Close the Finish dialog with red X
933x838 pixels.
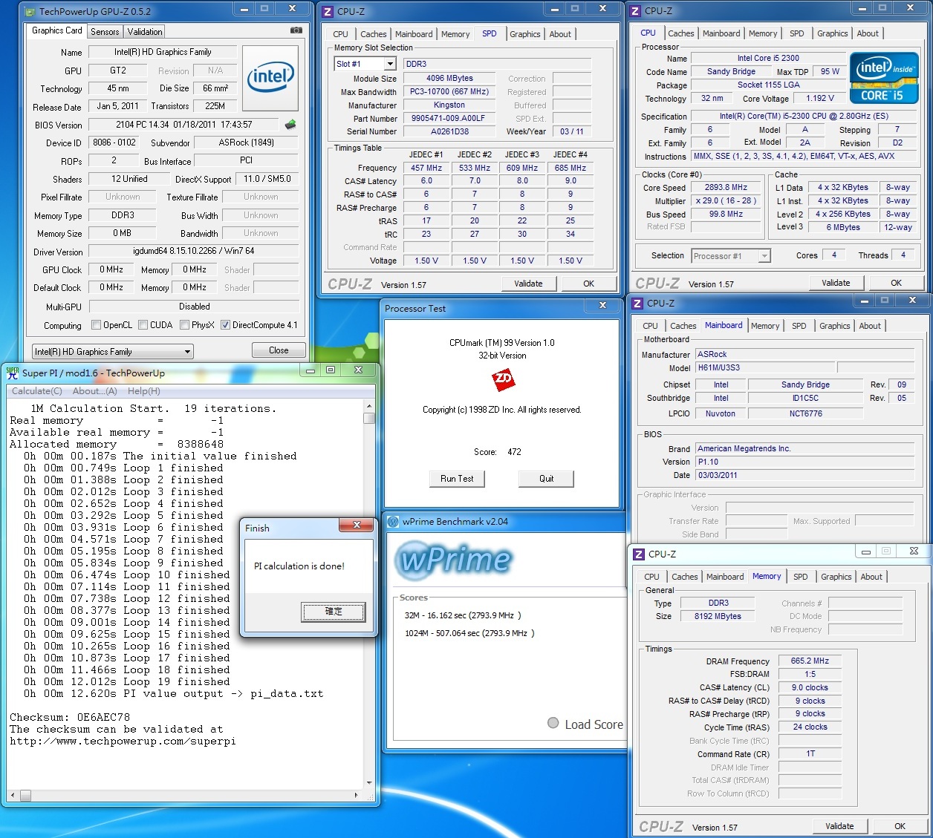pos(357,525)
